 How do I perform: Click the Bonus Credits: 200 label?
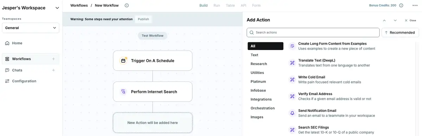(x=383, y=5)
